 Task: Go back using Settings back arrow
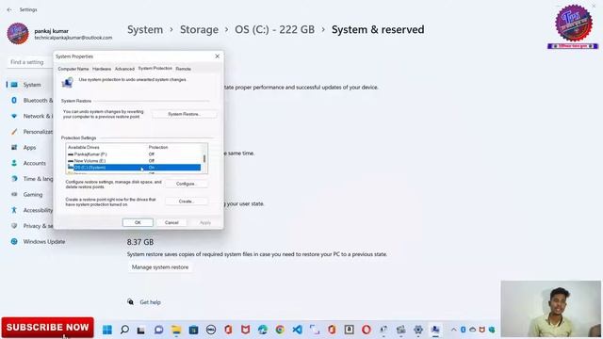[9, 9]
